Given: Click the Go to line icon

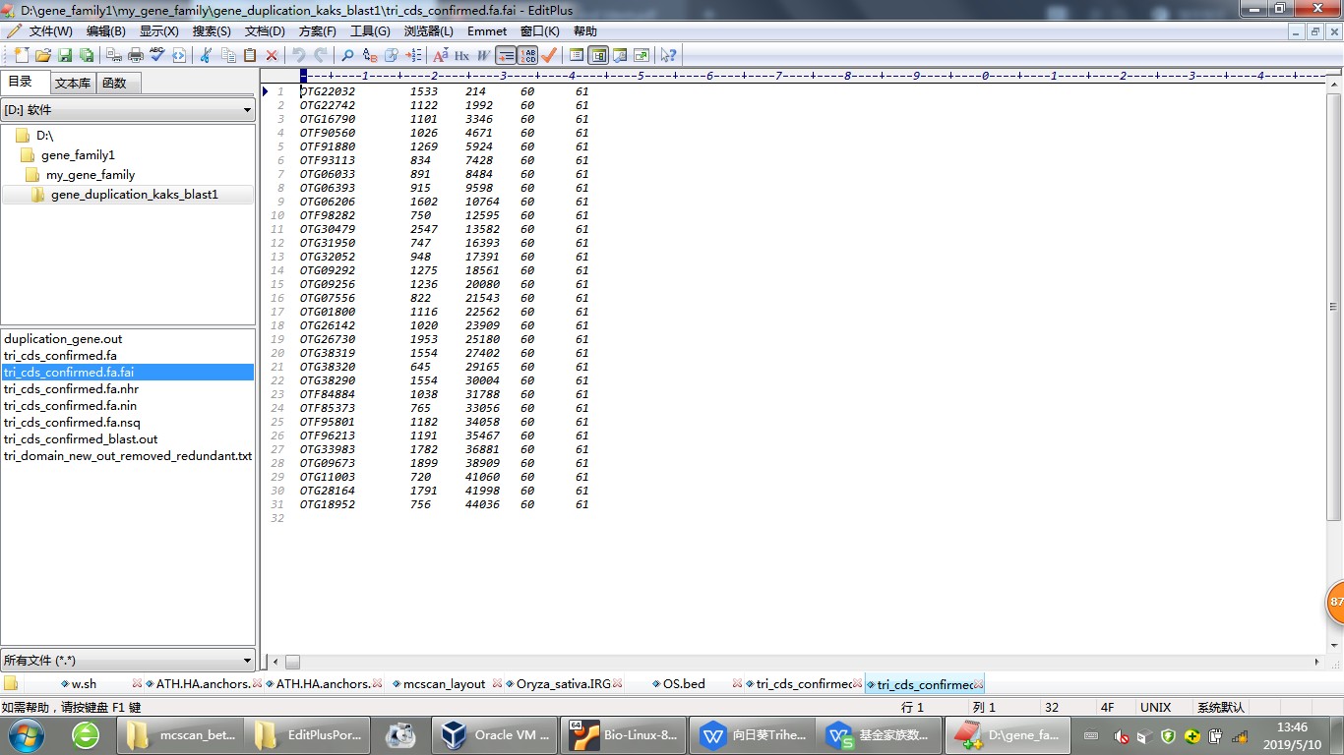Looking at the screenshot, I should pos(413,55).
